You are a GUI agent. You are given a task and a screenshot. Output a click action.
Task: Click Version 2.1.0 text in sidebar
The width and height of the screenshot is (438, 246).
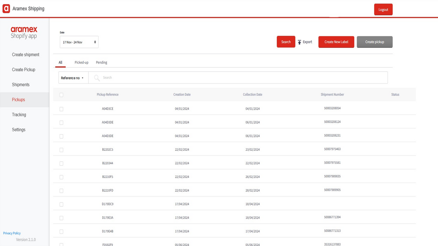(x=26, y=240)
